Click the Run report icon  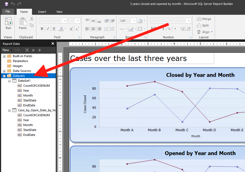tap(8, 23)
